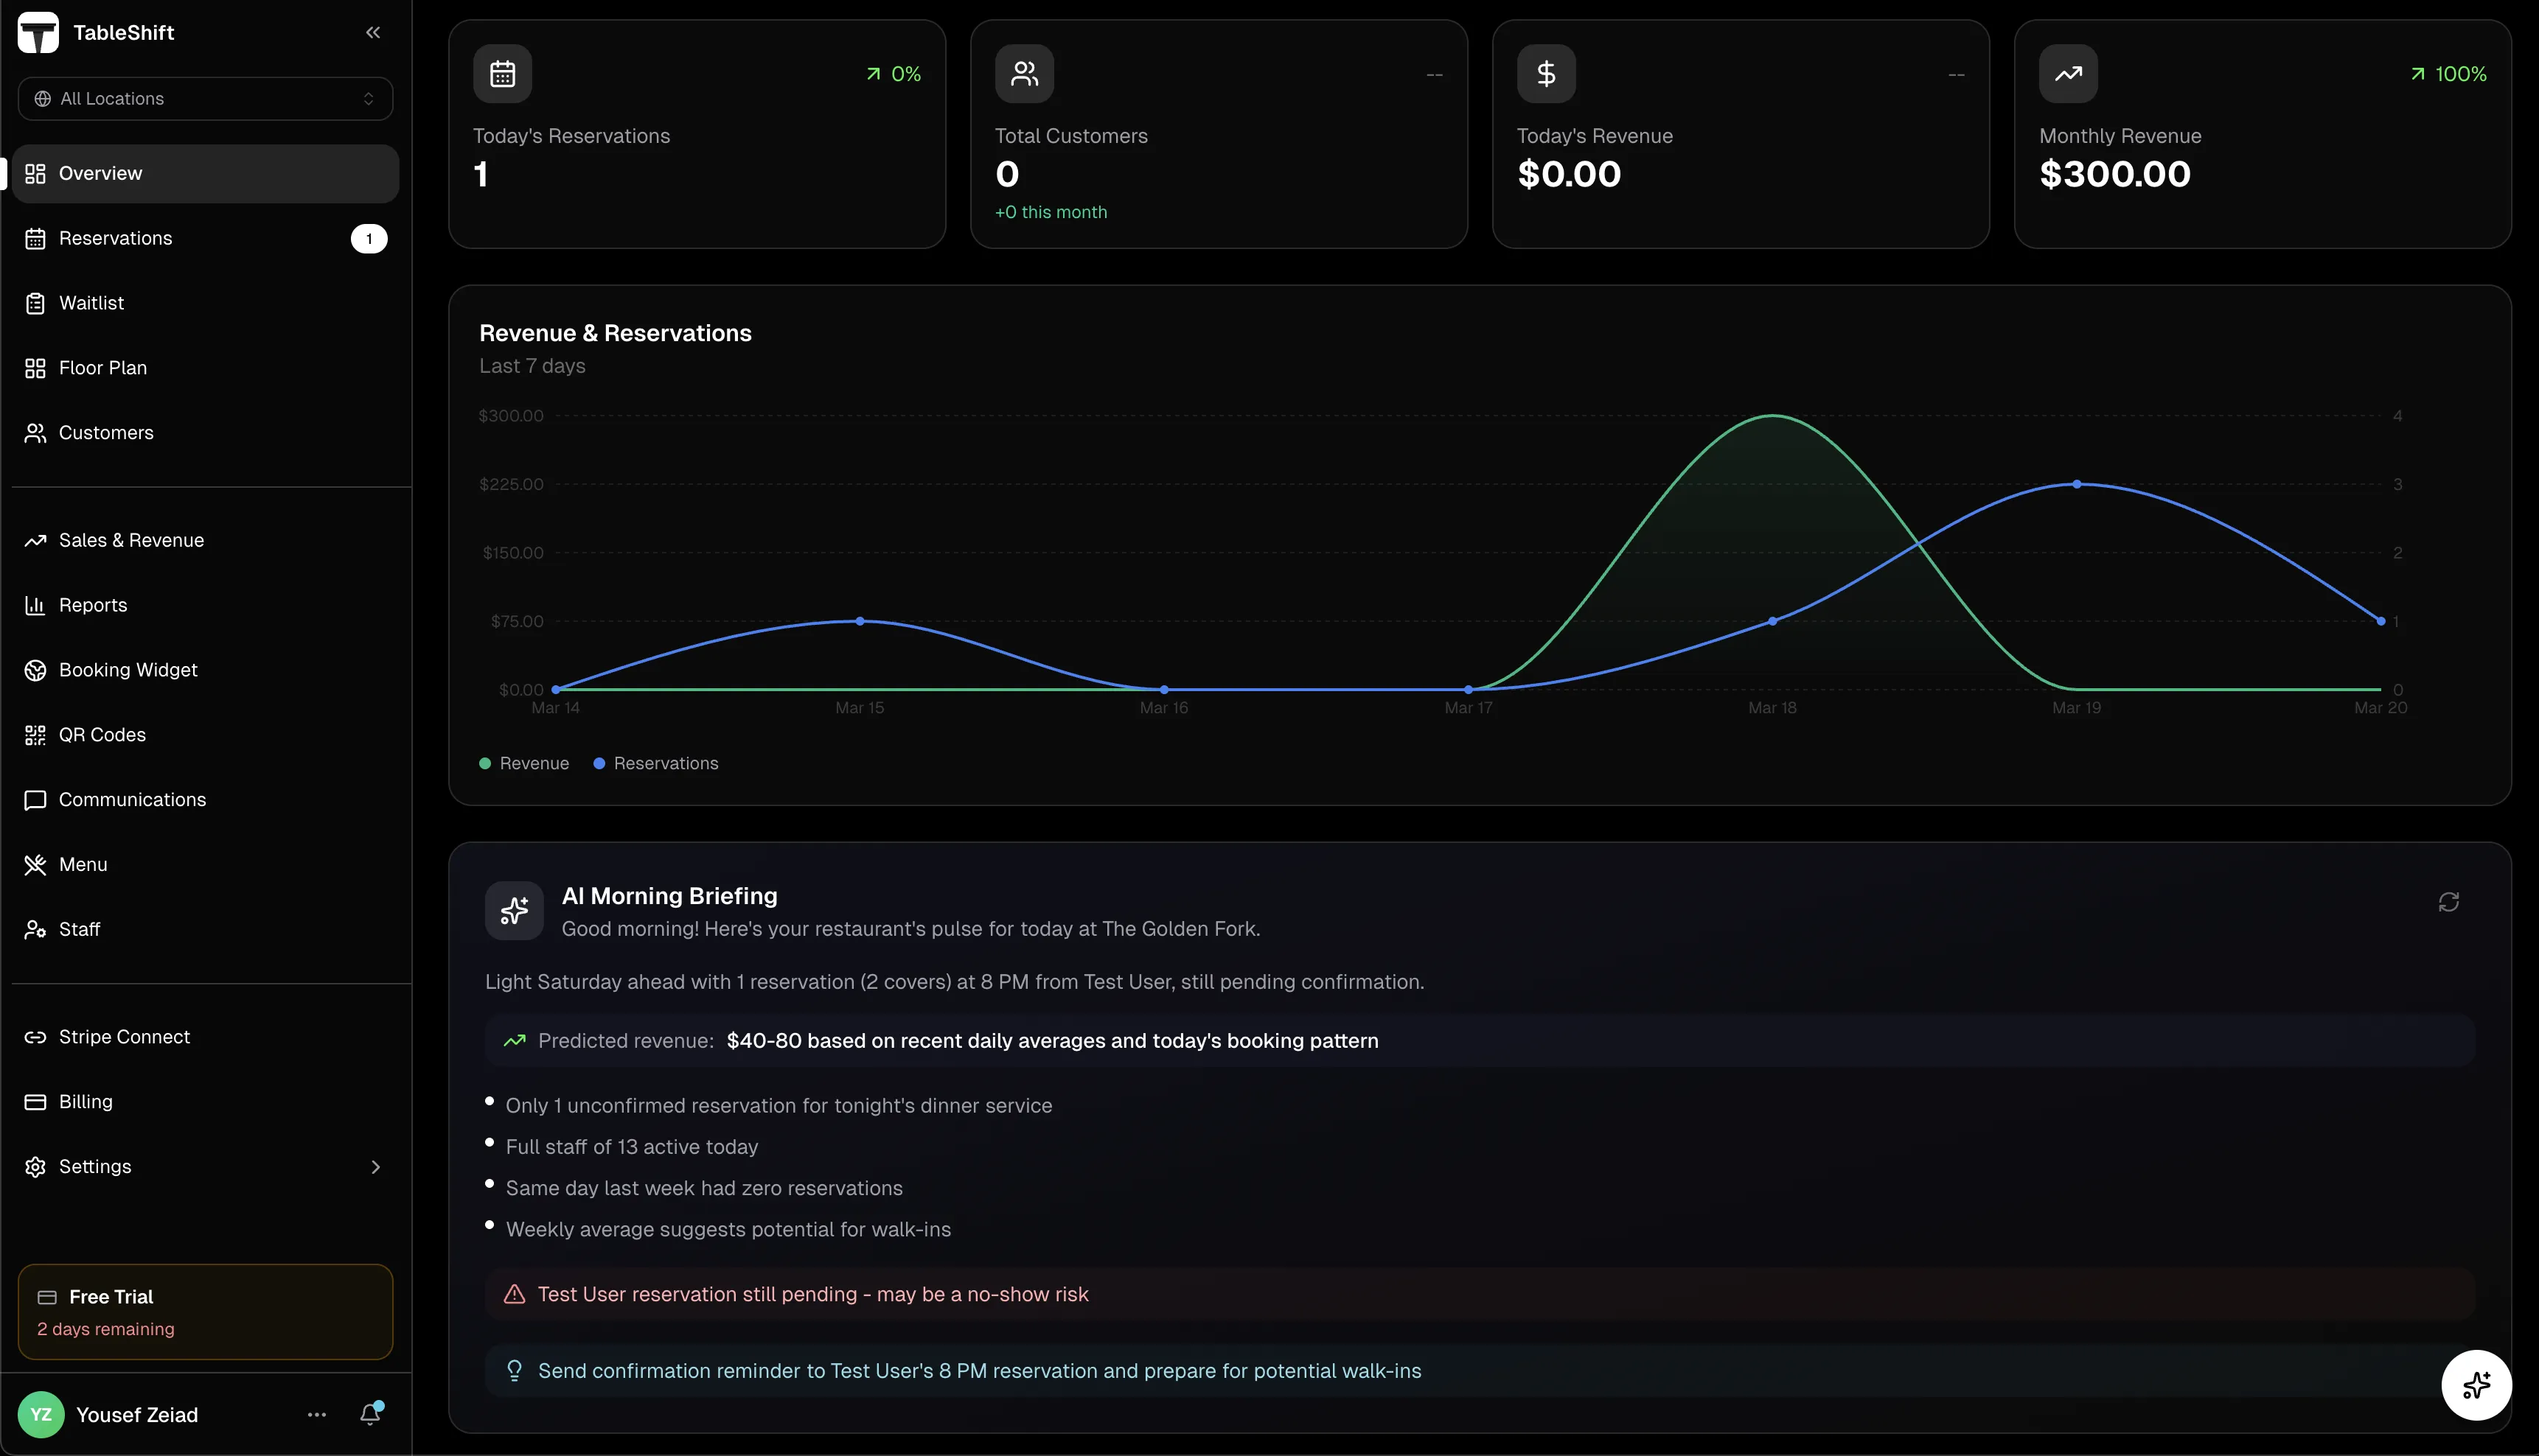This screenshot has height=1456, width=2539.
Task: Click the Customers sidebar icon
Action: click(x=34, y=432)
